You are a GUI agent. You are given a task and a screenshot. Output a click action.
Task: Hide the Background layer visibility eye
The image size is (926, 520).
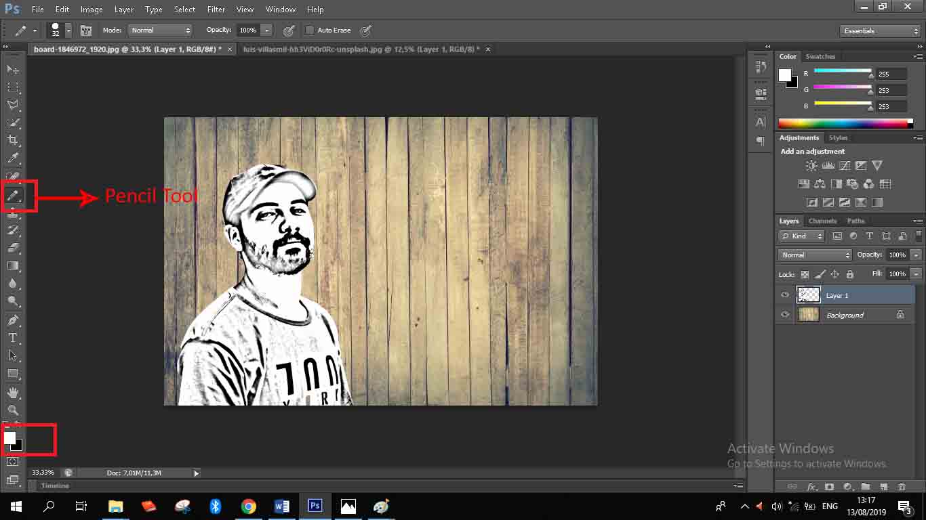pyautogui.click(x=785, y=315)
